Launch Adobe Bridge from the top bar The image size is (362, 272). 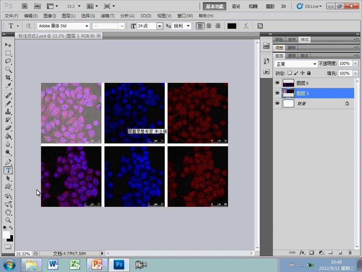coord(25,6)
